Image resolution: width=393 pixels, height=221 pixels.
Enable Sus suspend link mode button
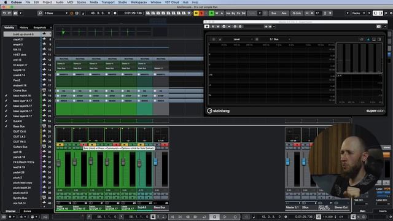point(274,13)
